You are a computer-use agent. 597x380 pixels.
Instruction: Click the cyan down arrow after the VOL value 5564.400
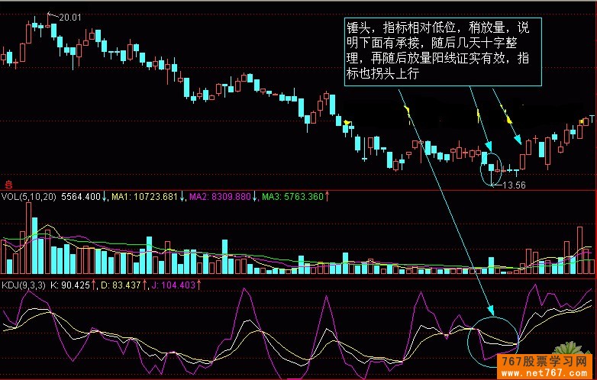pos(105,197)
